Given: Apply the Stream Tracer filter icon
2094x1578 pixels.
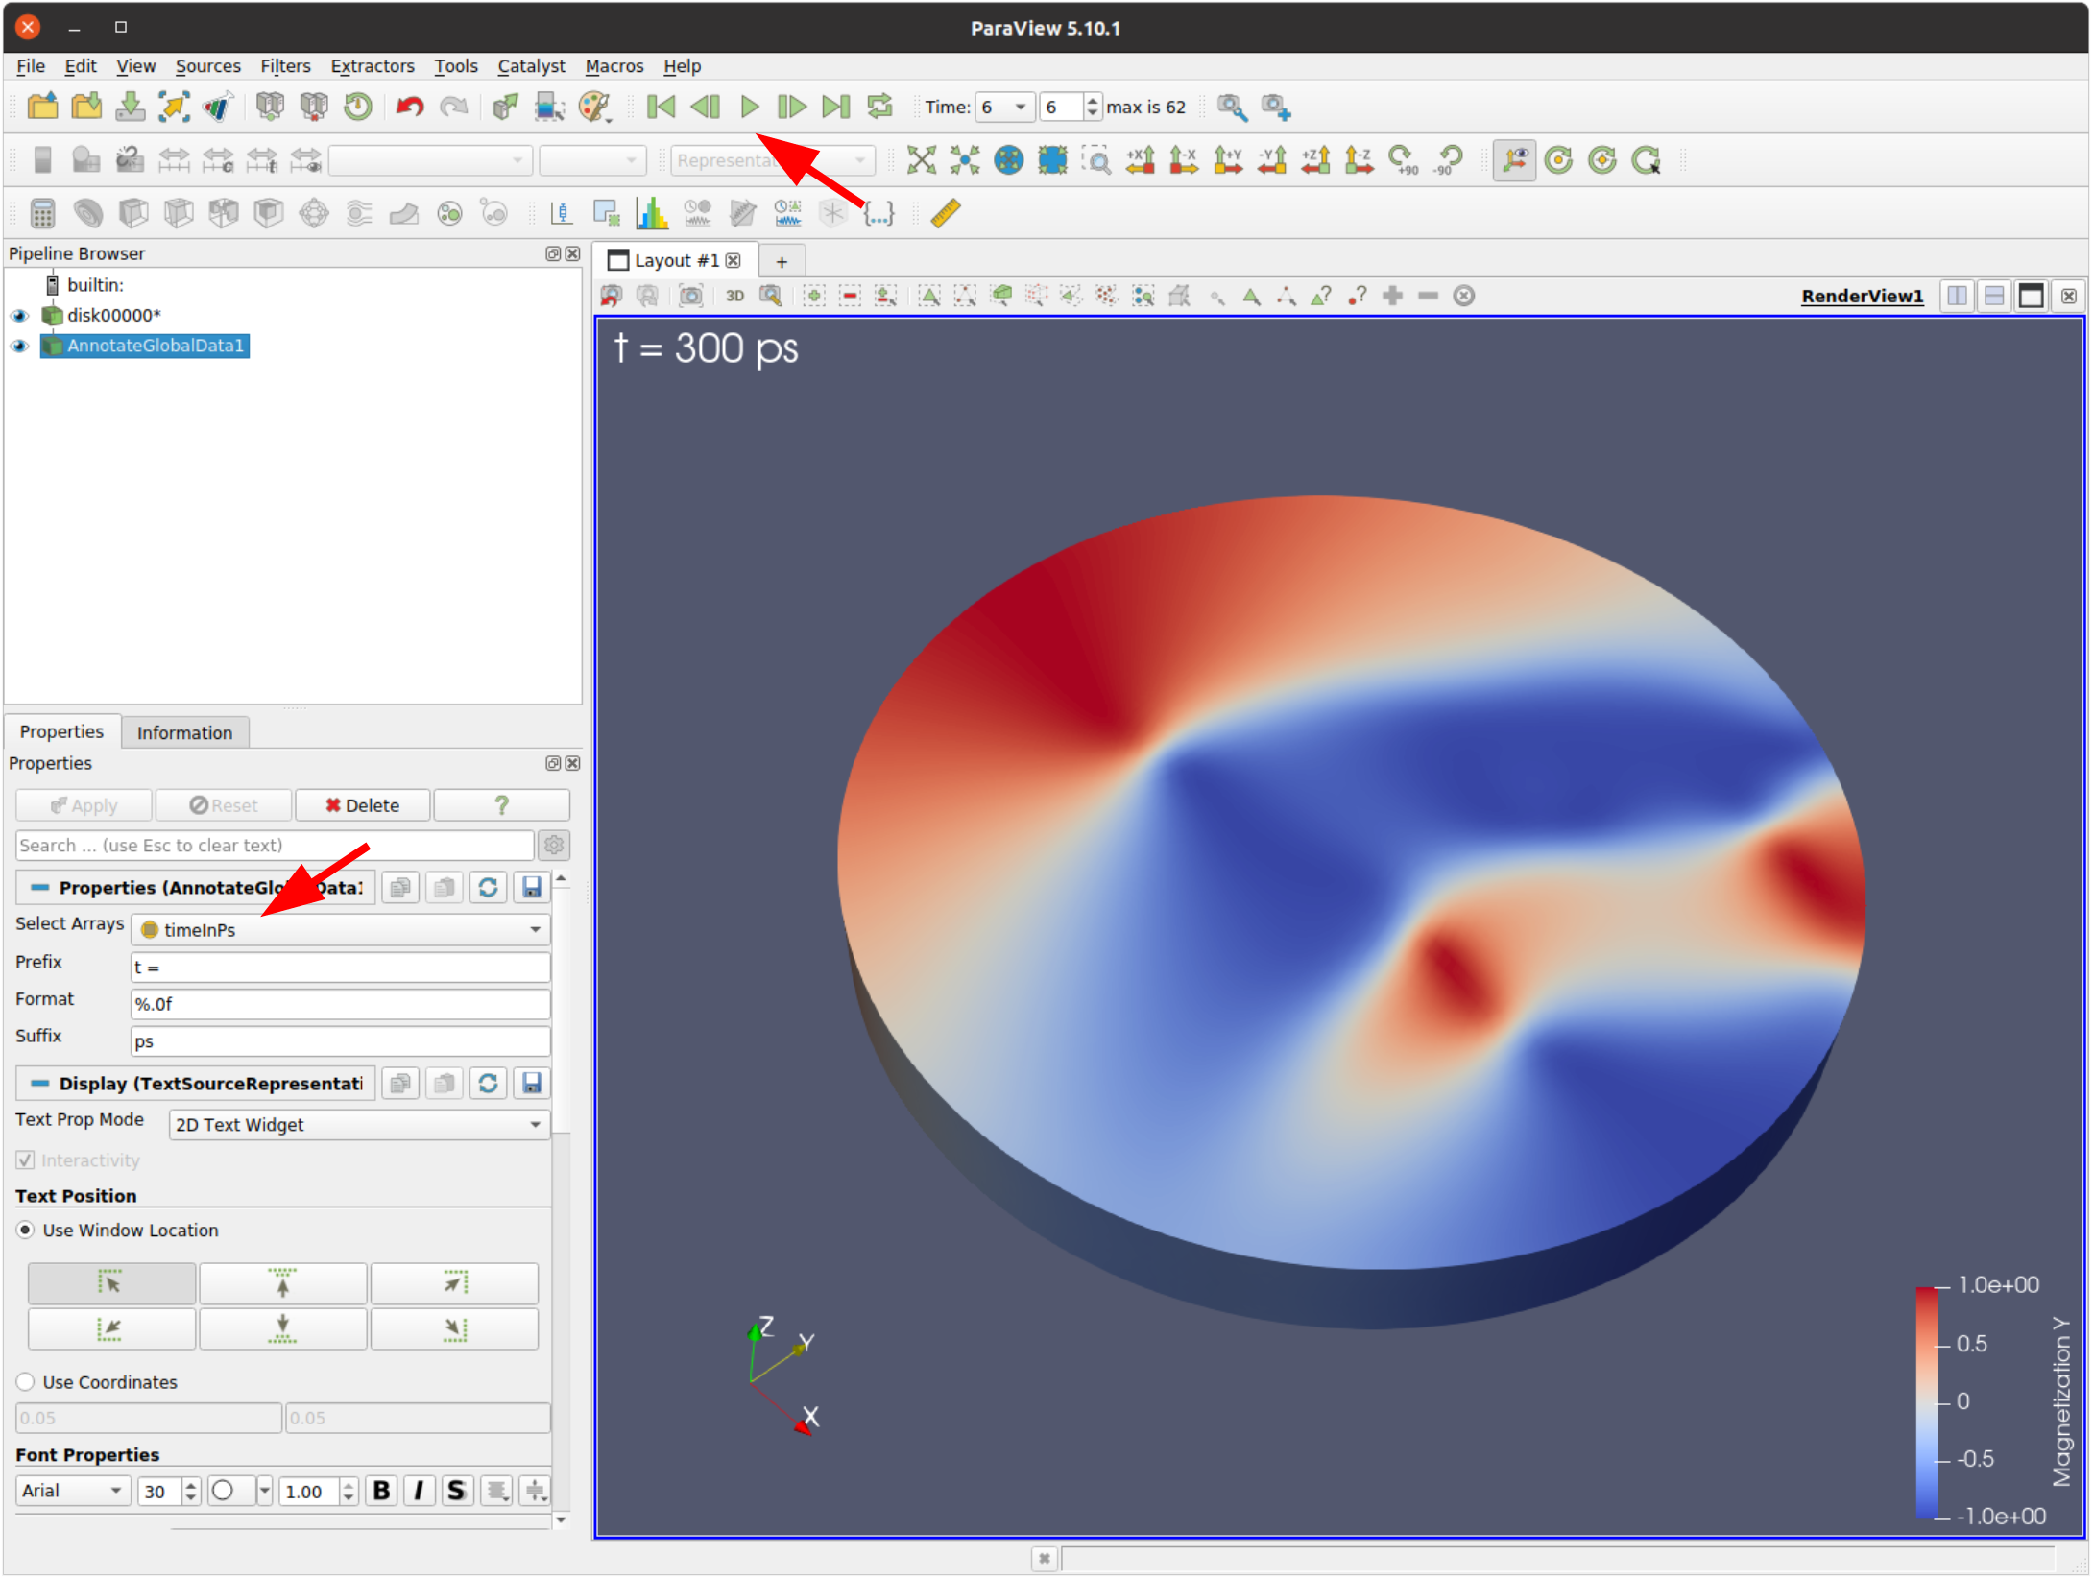Looking at the screenshot, I should click(x=358, y=213).
